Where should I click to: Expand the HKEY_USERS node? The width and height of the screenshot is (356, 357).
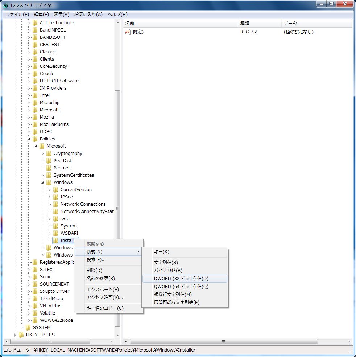(15, 335)
